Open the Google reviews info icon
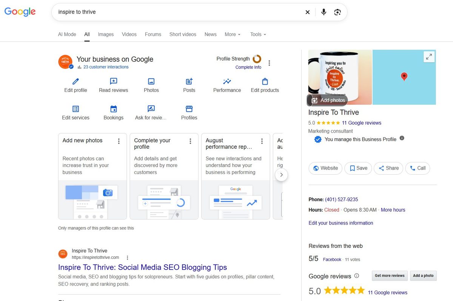 [357, 276]
